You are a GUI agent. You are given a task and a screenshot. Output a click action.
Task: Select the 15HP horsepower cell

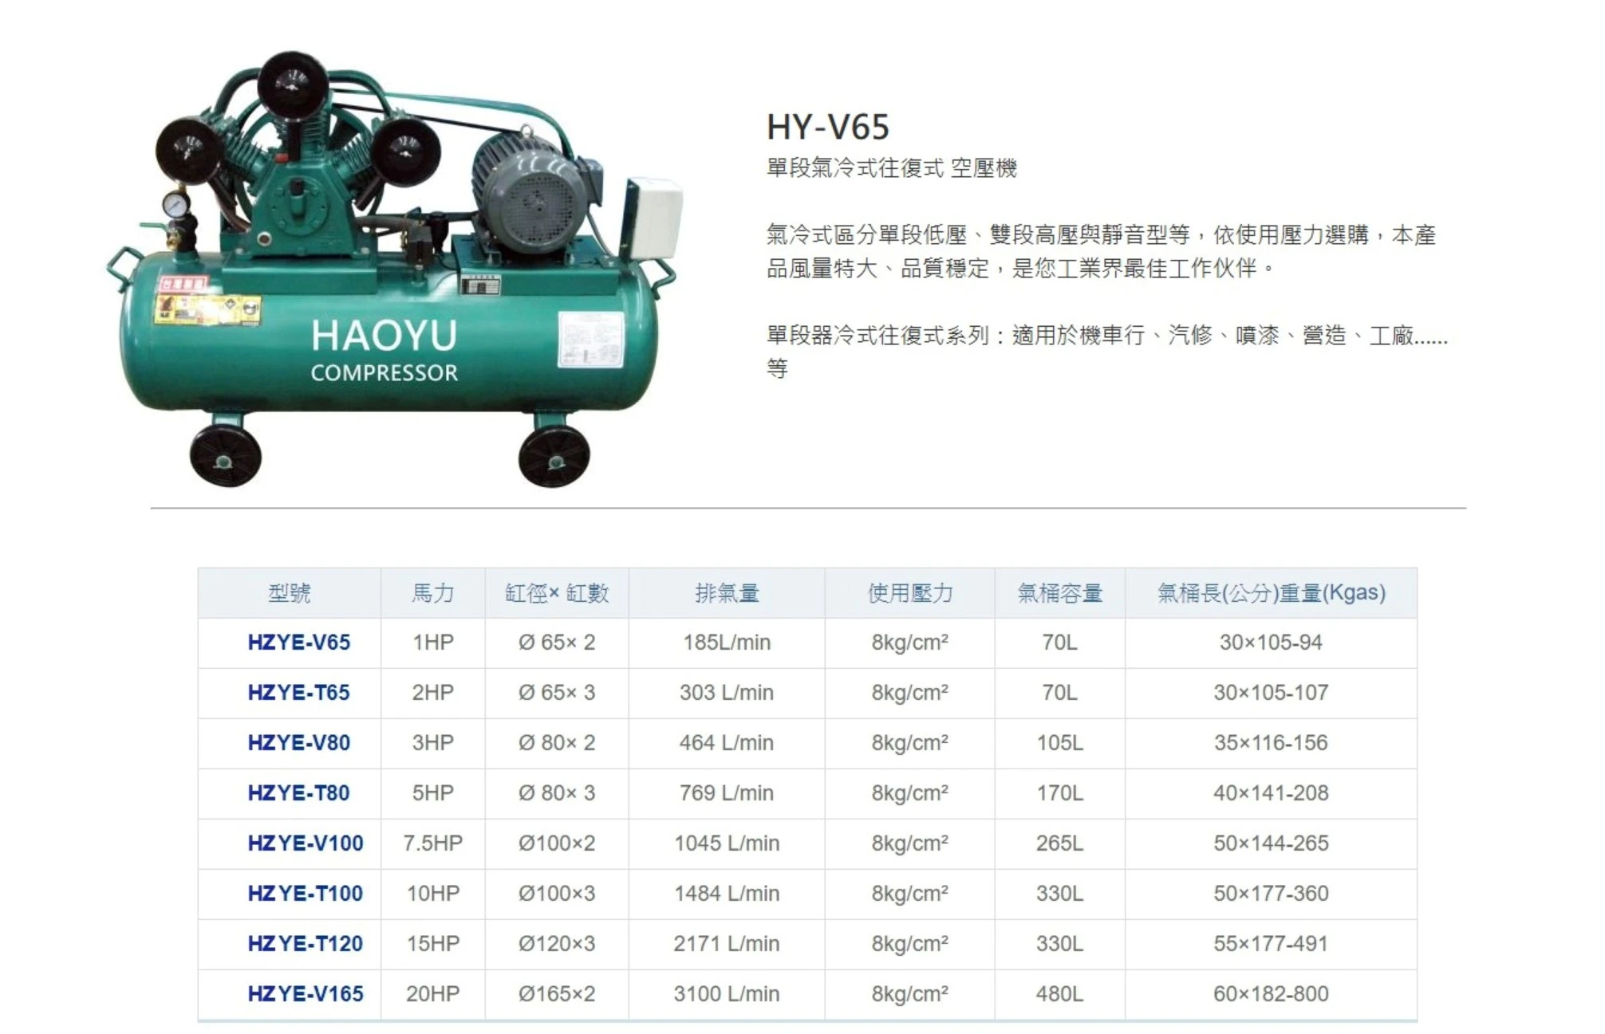[432, 944]
